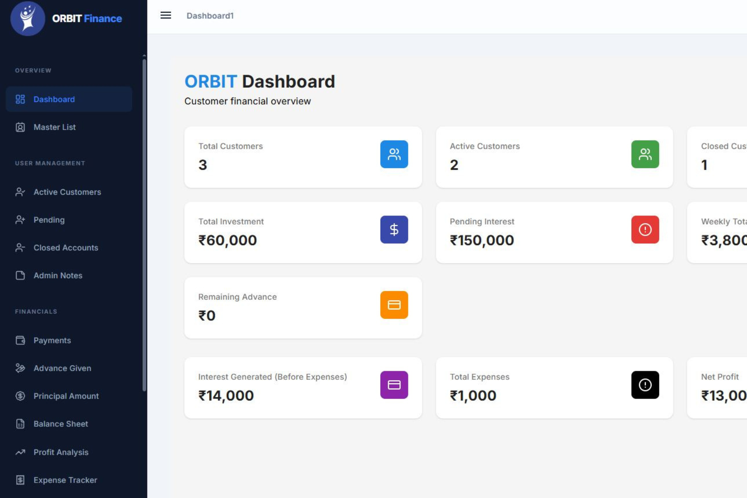Click the Active Customers value 2
747x498 pixels.
(454, 165)
